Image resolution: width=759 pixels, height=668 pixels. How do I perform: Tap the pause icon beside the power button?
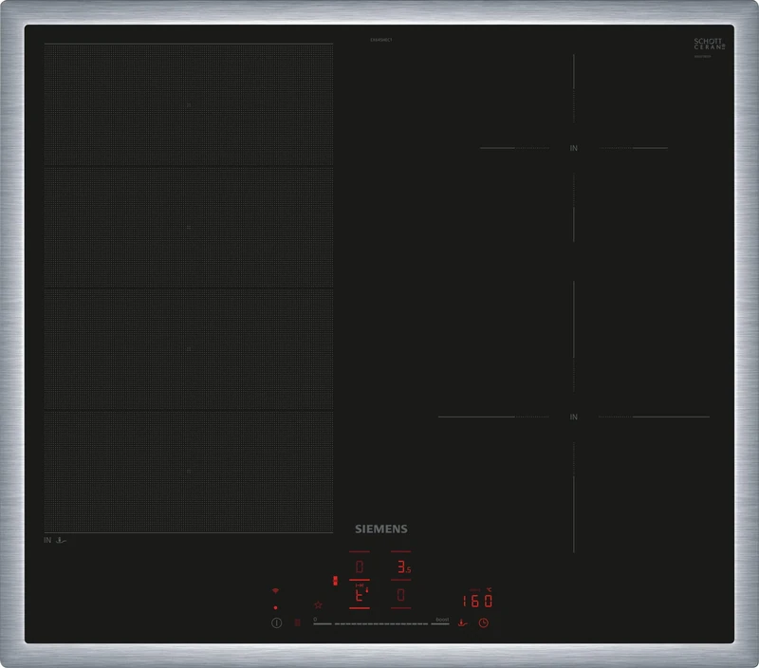point(297,621)
